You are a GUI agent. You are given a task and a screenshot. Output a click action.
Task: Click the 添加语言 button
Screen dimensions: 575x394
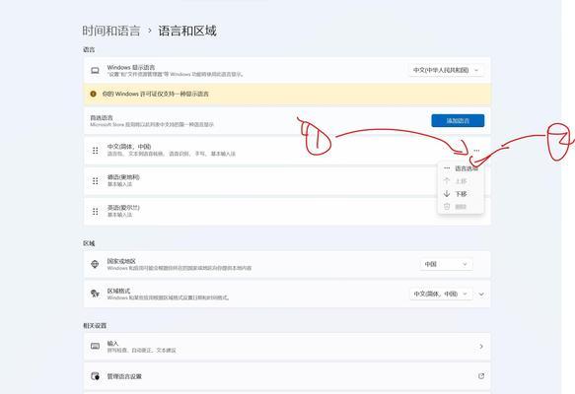(x=458, y=120)
